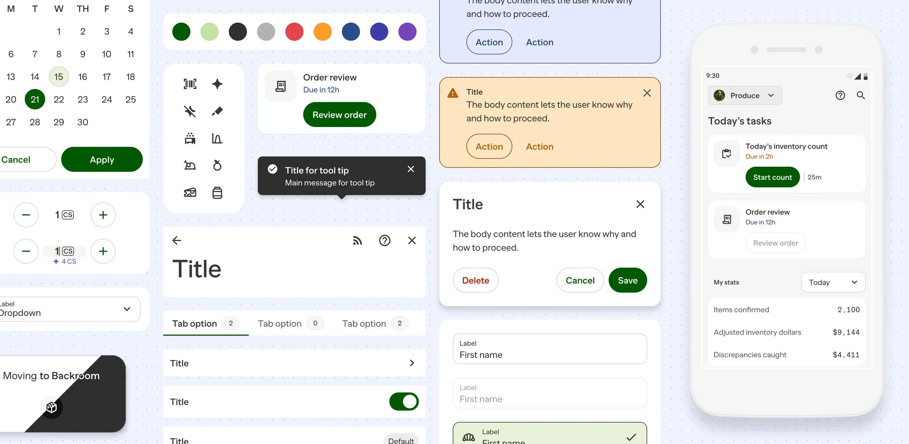
Task: Expand the Today stats dropdown
Action: coord(833,282)
